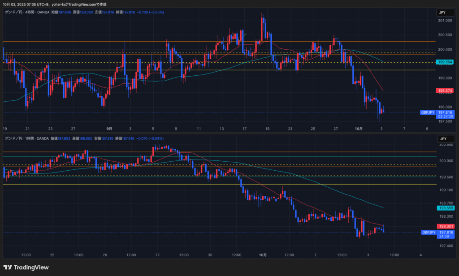459x276 pixels.
Task: Click the ポンド/円 4時間 symbol title
Action: [24, 12]
